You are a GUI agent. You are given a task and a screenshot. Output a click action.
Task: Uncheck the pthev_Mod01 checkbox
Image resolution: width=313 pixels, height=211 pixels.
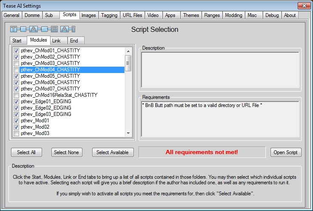point(17,121)
